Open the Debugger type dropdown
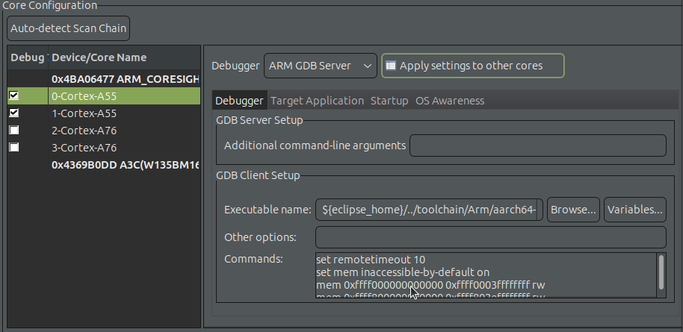The height and width of the screenshot is (332, 683). click(320, 66)
